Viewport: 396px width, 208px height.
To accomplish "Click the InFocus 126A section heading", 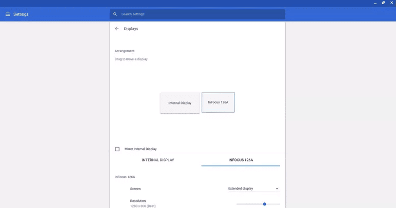I will click(125, 177).
